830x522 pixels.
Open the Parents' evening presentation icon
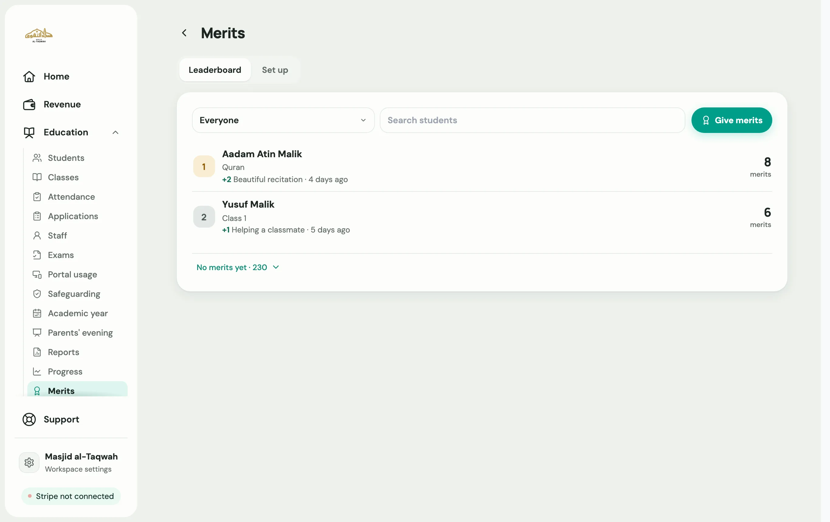(37, 333)
